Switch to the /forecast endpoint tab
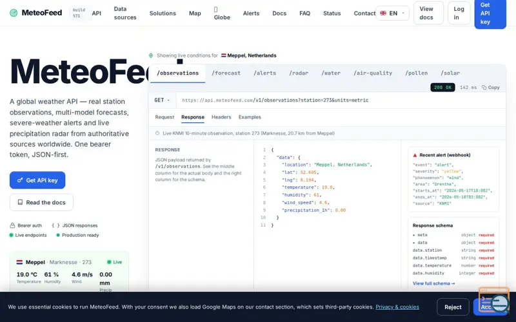516x322 pixels. click(226, 73)
